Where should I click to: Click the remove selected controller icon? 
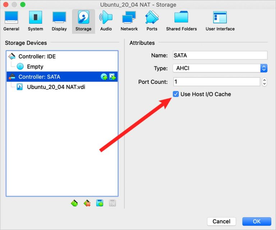click(87, 203)
